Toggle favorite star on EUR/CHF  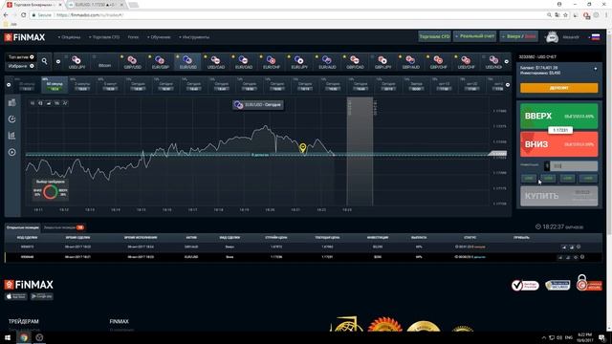coord(260,56)
